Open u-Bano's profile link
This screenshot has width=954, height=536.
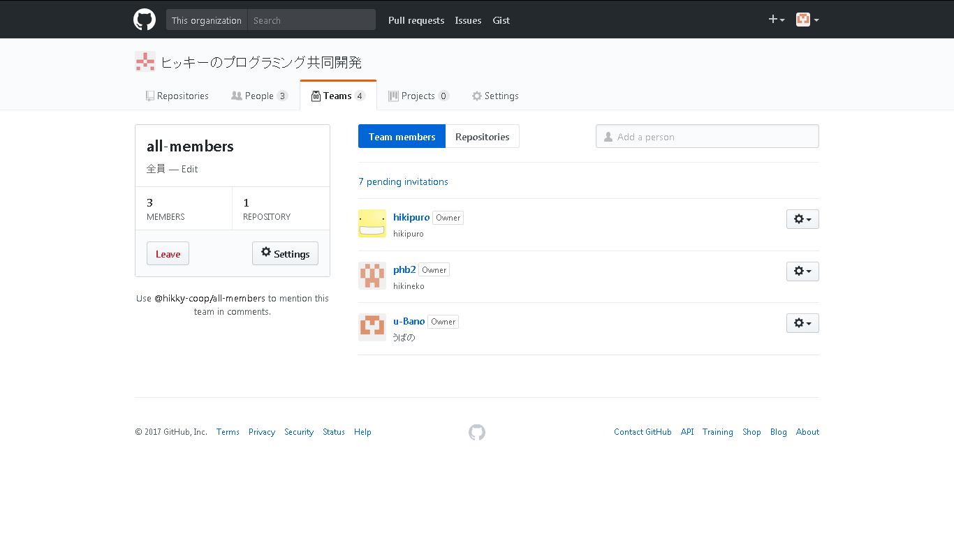pos(409,321)
